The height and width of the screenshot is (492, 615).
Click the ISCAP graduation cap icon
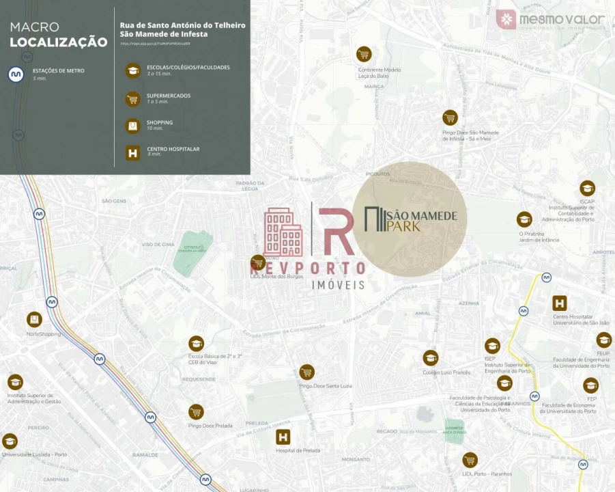click(x=587, y=189)
